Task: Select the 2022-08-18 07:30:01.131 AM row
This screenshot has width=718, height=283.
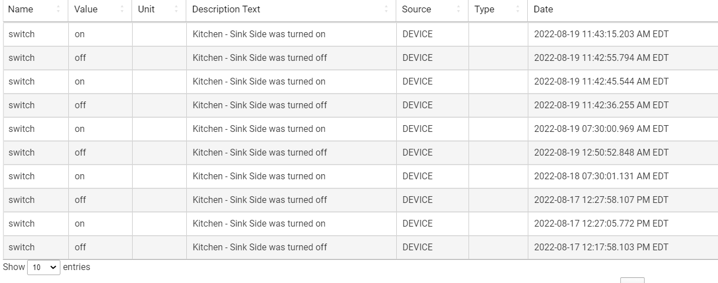Action: (361, 176)
